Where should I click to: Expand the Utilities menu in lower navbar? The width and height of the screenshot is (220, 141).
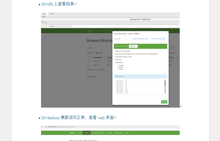(x=127, y=133)
